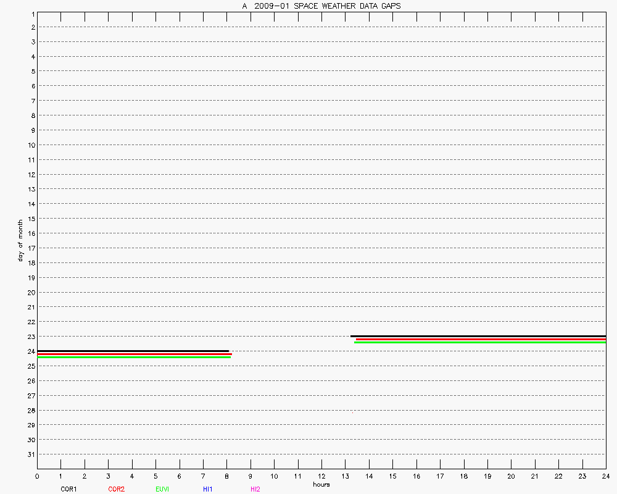Click the day 1 label on y-axis
Viewport: 617px width, 494px height.
31,13
